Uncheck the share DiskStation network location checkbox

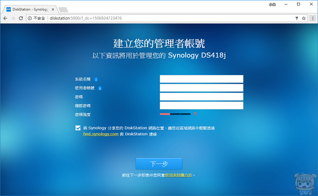click(x=78, y=128)
